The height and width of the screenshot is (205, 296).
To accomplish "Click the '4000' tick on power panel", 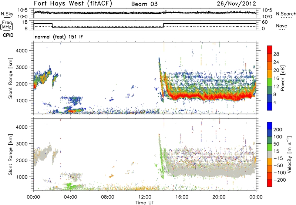I will coord(21,51).
